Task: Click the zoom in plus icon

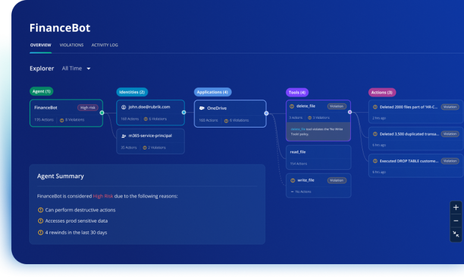Action: [x=456, y=208]
